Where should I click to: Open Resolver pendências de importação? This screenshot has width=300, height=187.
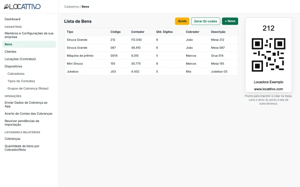coord(22,122)
